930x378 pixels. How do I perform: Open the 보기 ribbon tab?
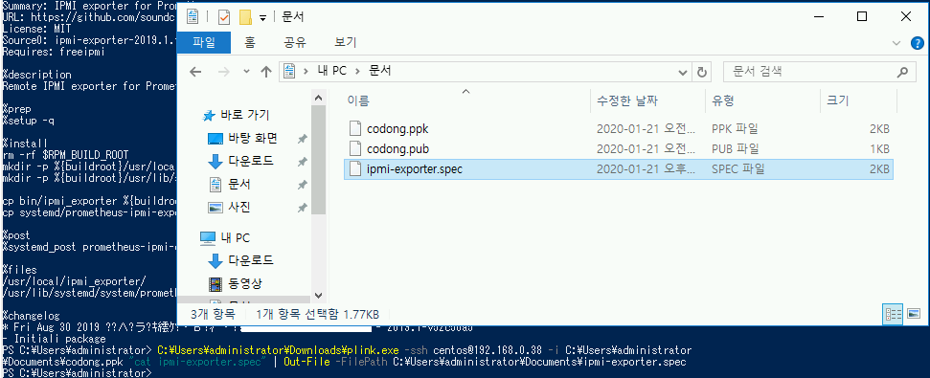[345, 42]
